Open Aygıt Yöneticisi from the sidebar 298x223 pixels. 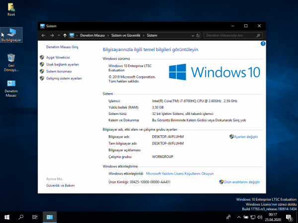tap(58, 57)
